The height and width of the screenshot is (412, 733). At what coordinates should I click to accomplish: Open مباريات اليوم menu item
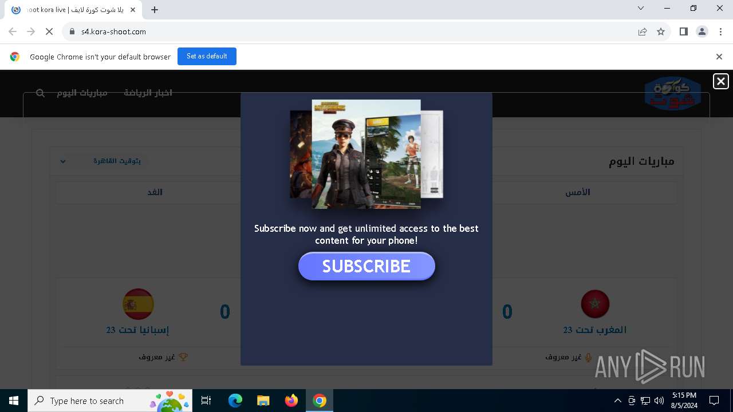pyautogui.click(x=82, y=93)
